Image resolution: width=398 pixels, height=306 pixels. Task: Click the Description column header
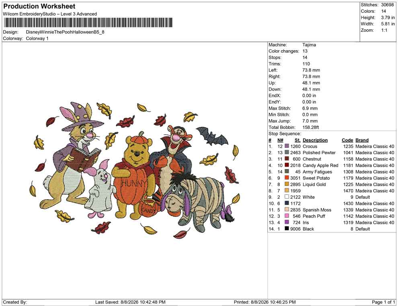point(315,140)
